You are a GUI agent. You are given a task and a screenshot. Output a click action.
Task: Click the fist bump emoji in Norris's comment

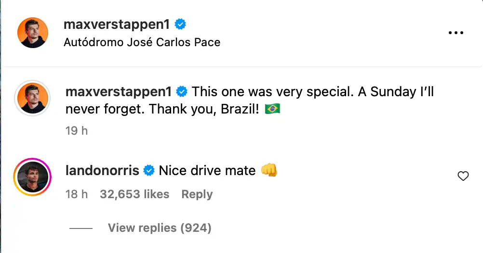[x=269, y=170]
